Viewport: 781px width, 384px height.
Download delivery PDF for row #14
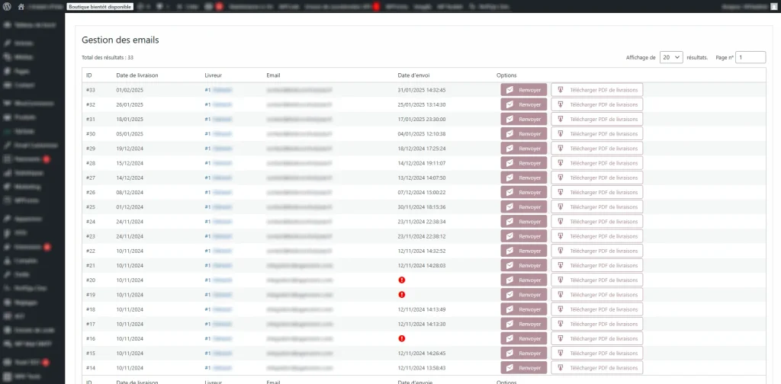coord(596,367)
